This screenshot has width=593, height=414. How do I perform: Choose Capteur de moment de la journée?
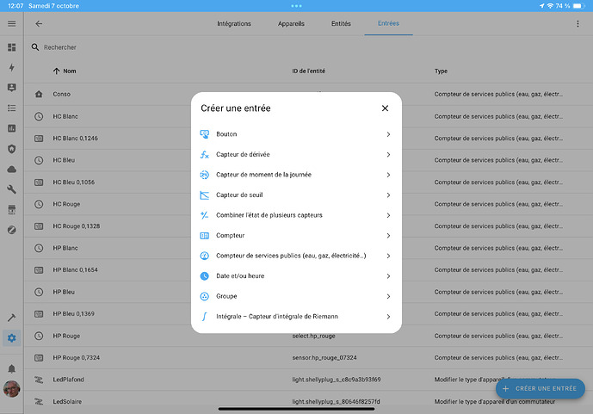click(296, 175)
